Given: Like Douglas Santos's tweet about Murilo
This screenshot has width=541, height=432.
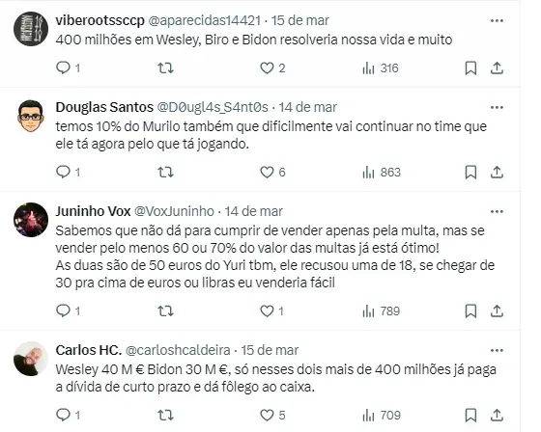Looking at the screenshot, I should (272, 172).
